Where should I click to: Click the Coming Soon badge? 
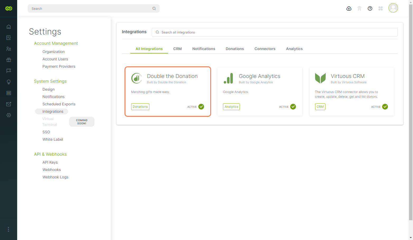pyautogui.click(x=82, y=122)
